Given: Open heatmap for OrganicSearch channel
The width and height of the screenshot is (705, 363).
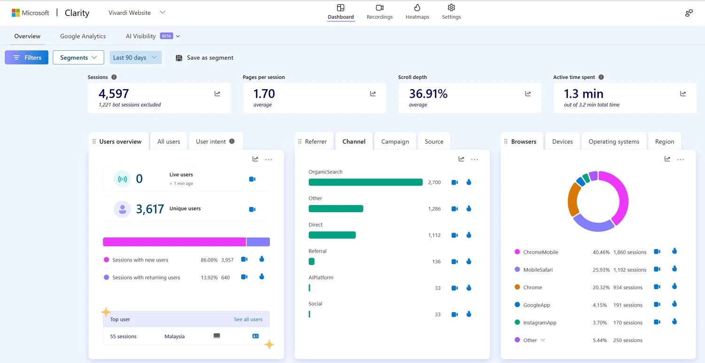Looking at the screenshot, I should pos(469,182).
